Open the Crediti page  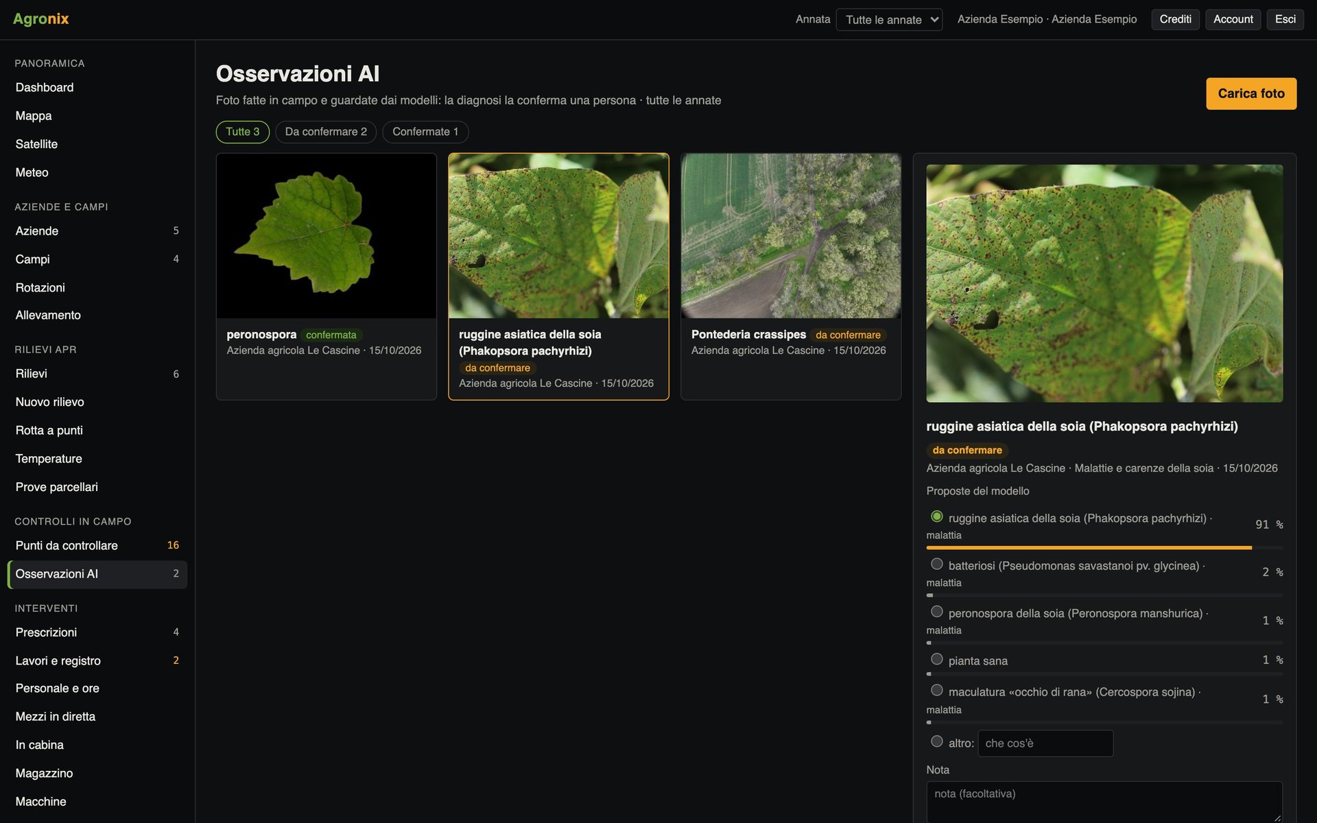pyautogui.click(x=1175, y=19)
